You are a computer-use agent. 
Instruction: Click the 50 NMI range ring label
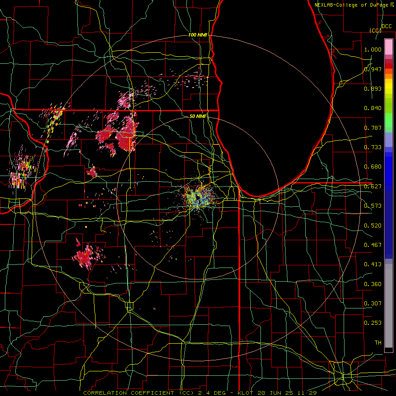click(198, 116)
